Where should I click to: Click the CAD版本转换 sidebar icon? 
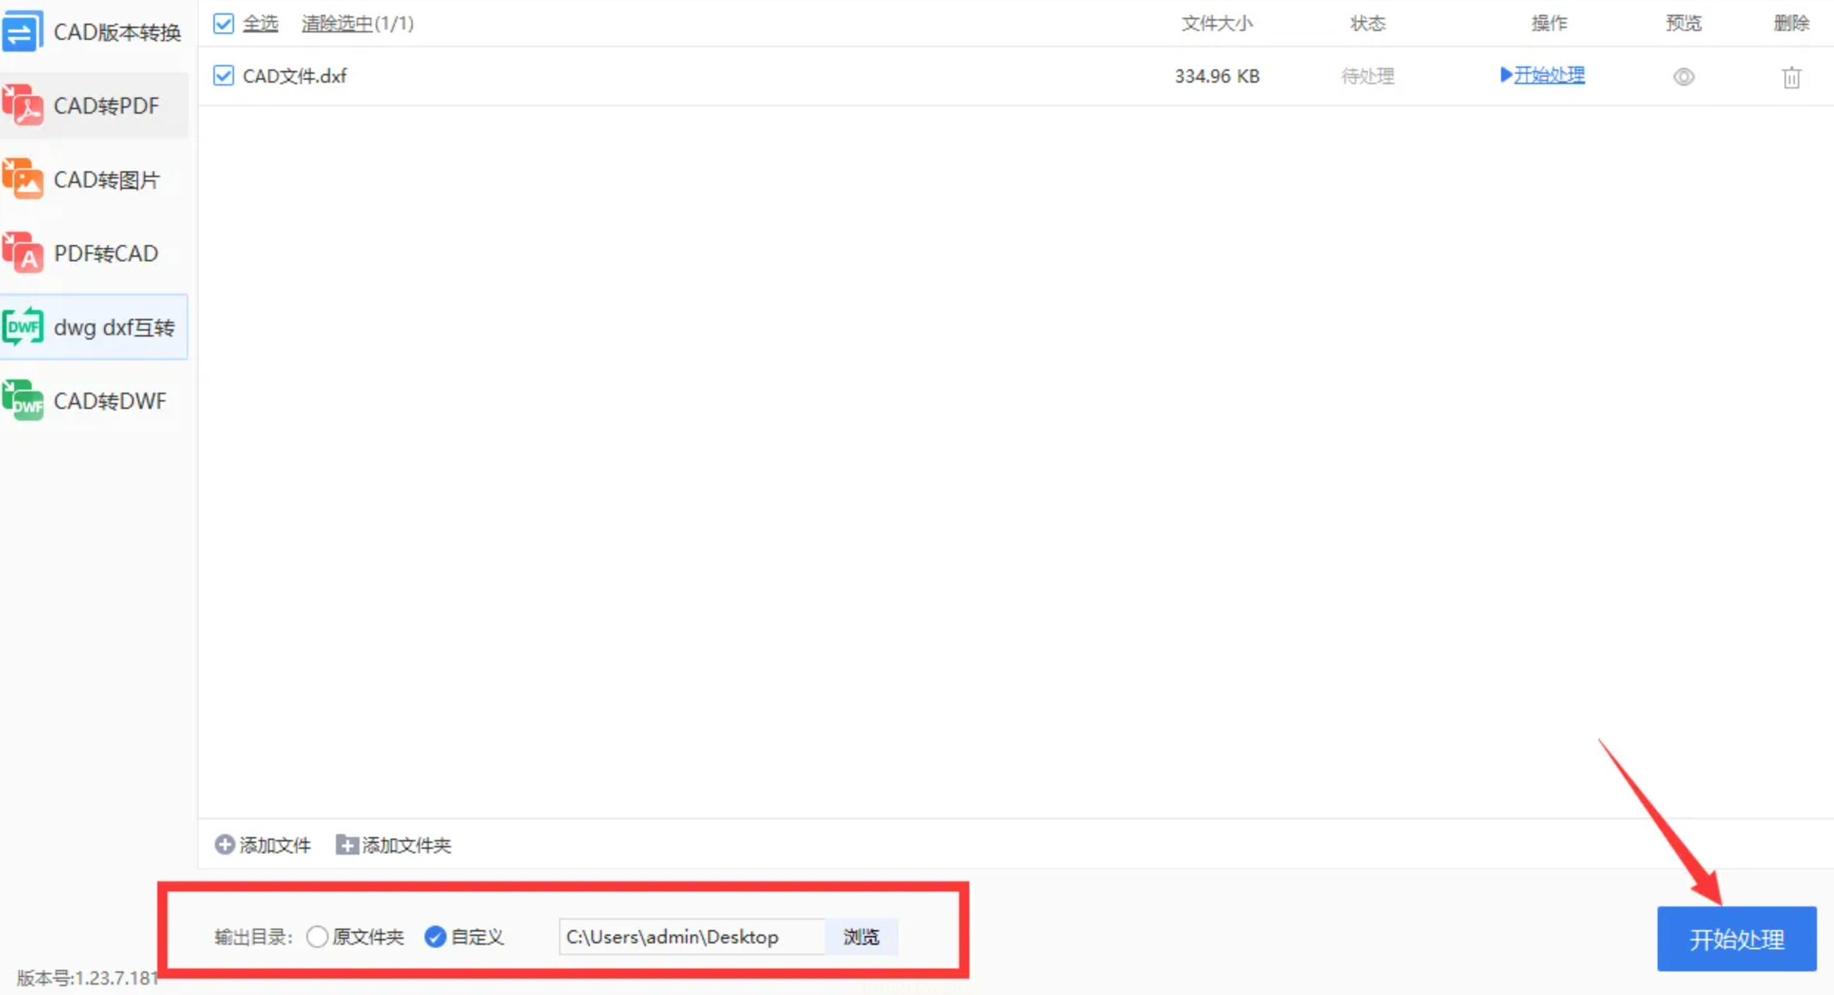tap(22, 32)
